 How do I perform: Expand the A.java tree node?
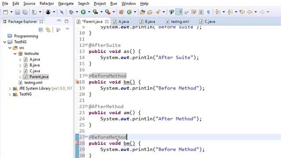coord(20,60)
